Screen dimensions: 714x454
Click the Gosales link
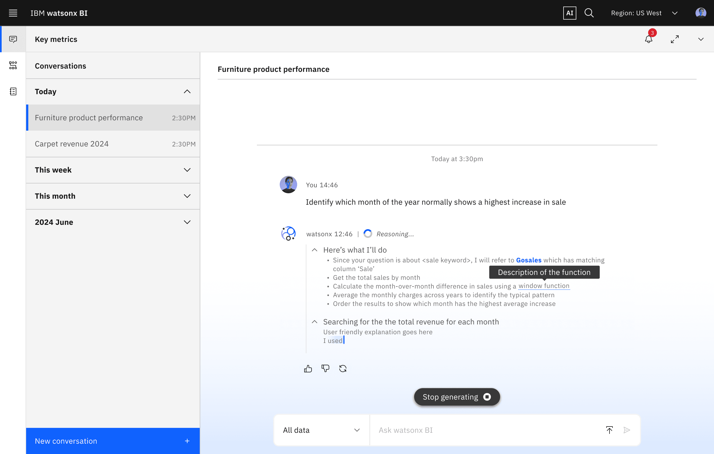point(528,260)
